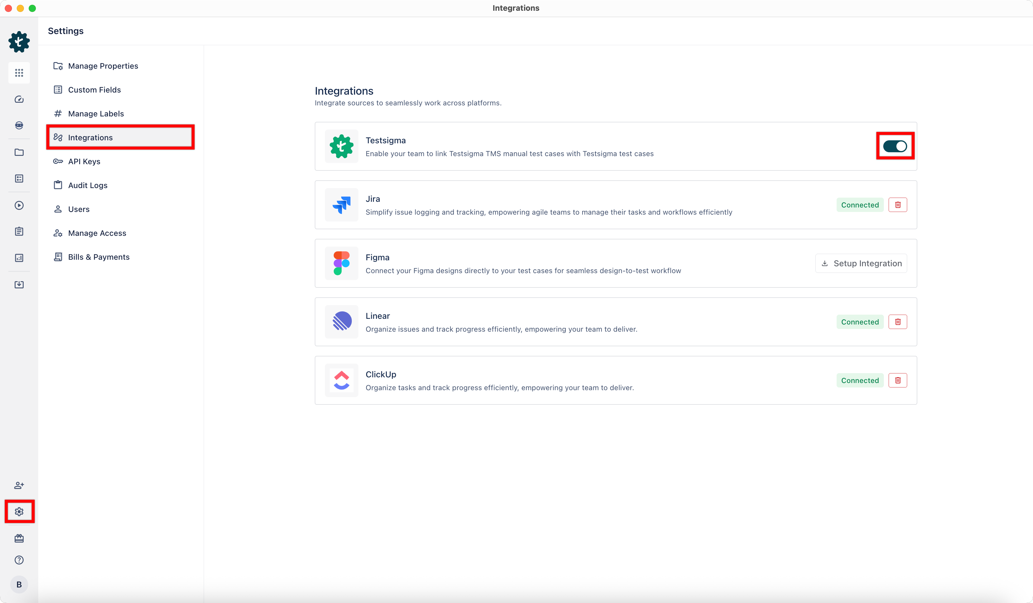Open the help question mark icon
Viewport: 1033px width, 603px height.
pyautogui.click(x=19, y=560)
